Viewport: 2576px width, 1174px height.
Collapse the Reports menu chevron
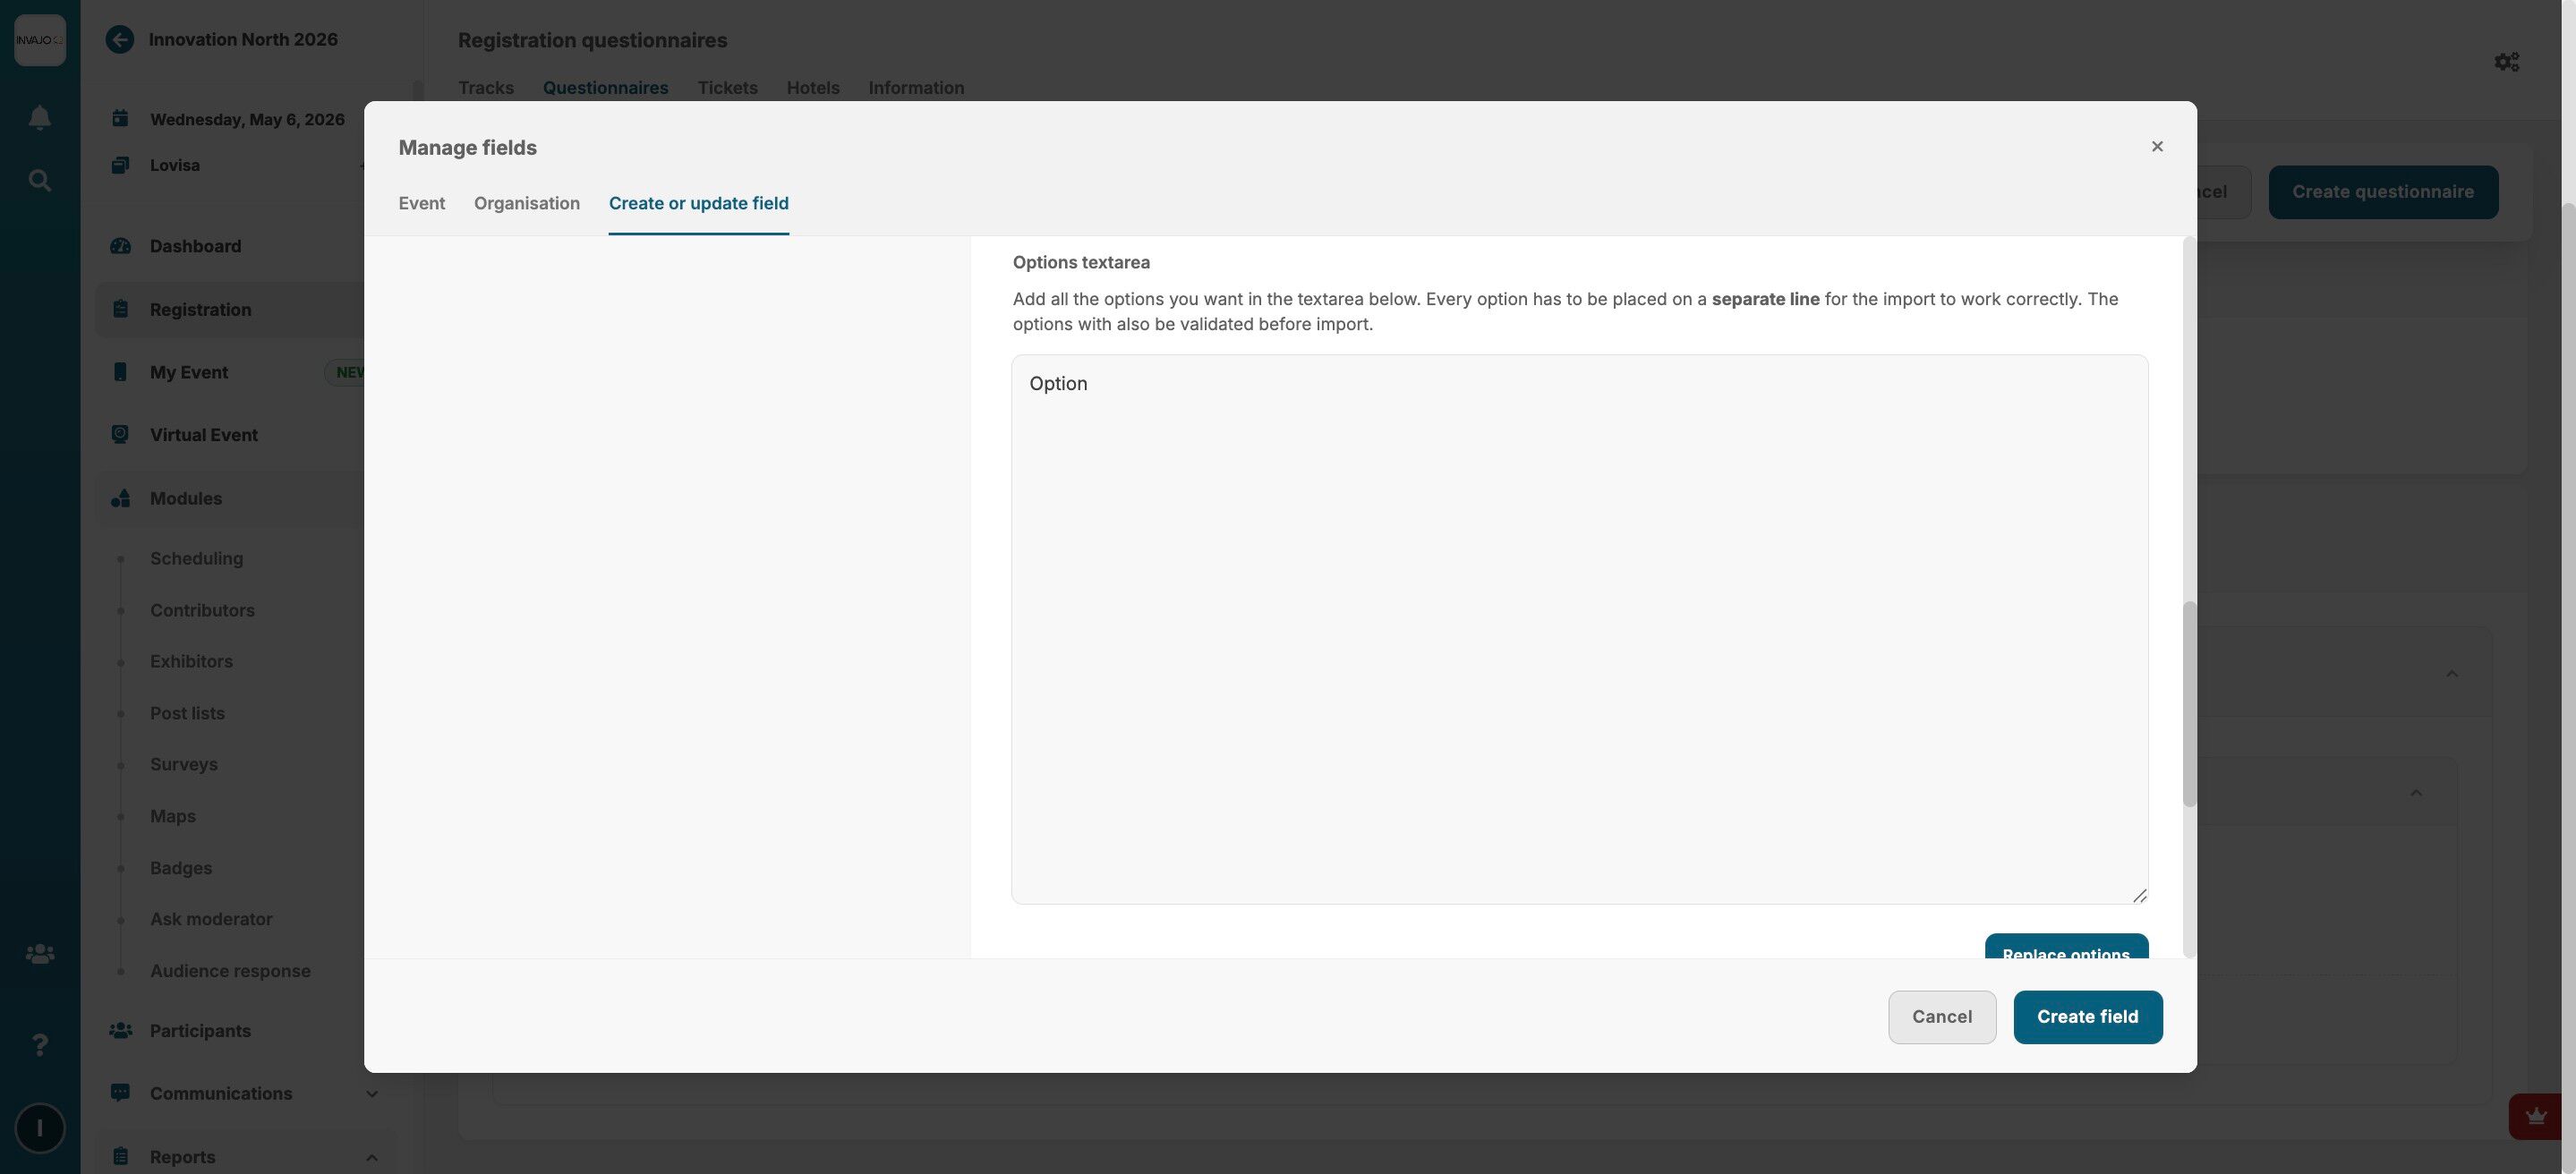click(371, 1157)
